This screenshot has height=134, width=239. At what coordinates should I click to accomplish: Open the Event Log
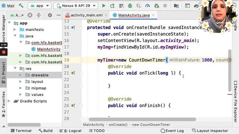coord(172,131)
